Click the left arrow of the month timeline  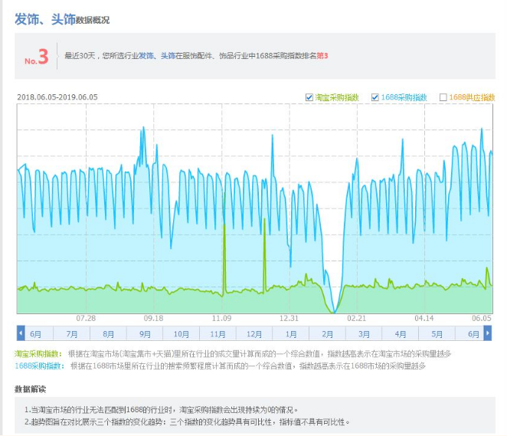coord(21,333)
